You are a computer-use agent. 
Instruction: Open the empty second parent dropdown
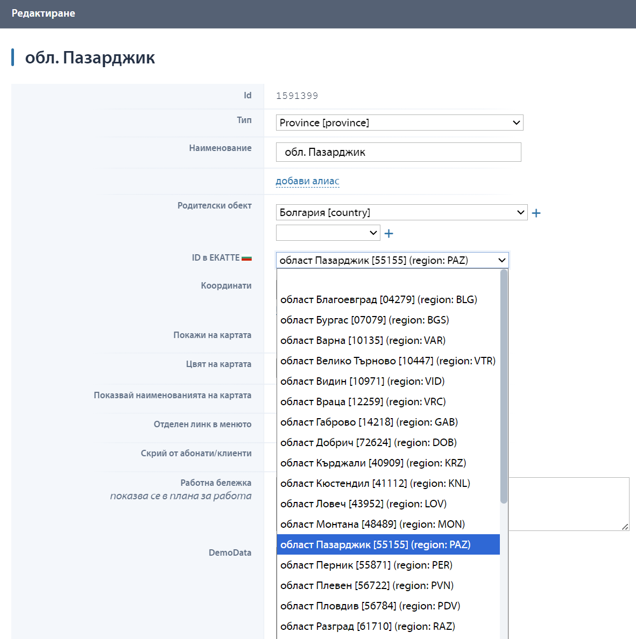tap(328, 233)
